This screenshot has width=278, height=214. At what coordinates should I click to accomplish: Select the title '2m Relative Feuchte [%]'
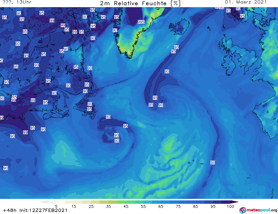click(x=140, y=3)
